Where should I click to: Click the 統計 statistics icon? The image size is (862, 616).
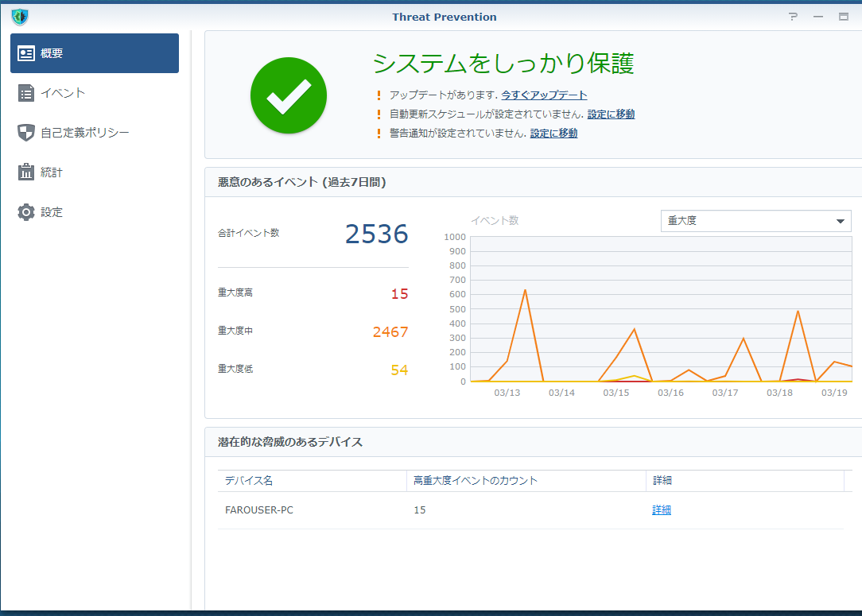pyautogui.click(x=26, y=172)
